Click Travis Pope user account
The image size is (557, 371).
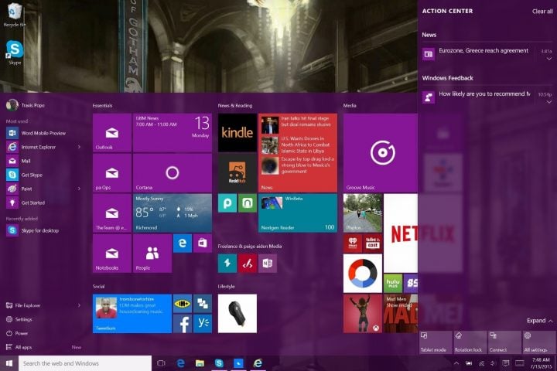[x=26, y=105]
